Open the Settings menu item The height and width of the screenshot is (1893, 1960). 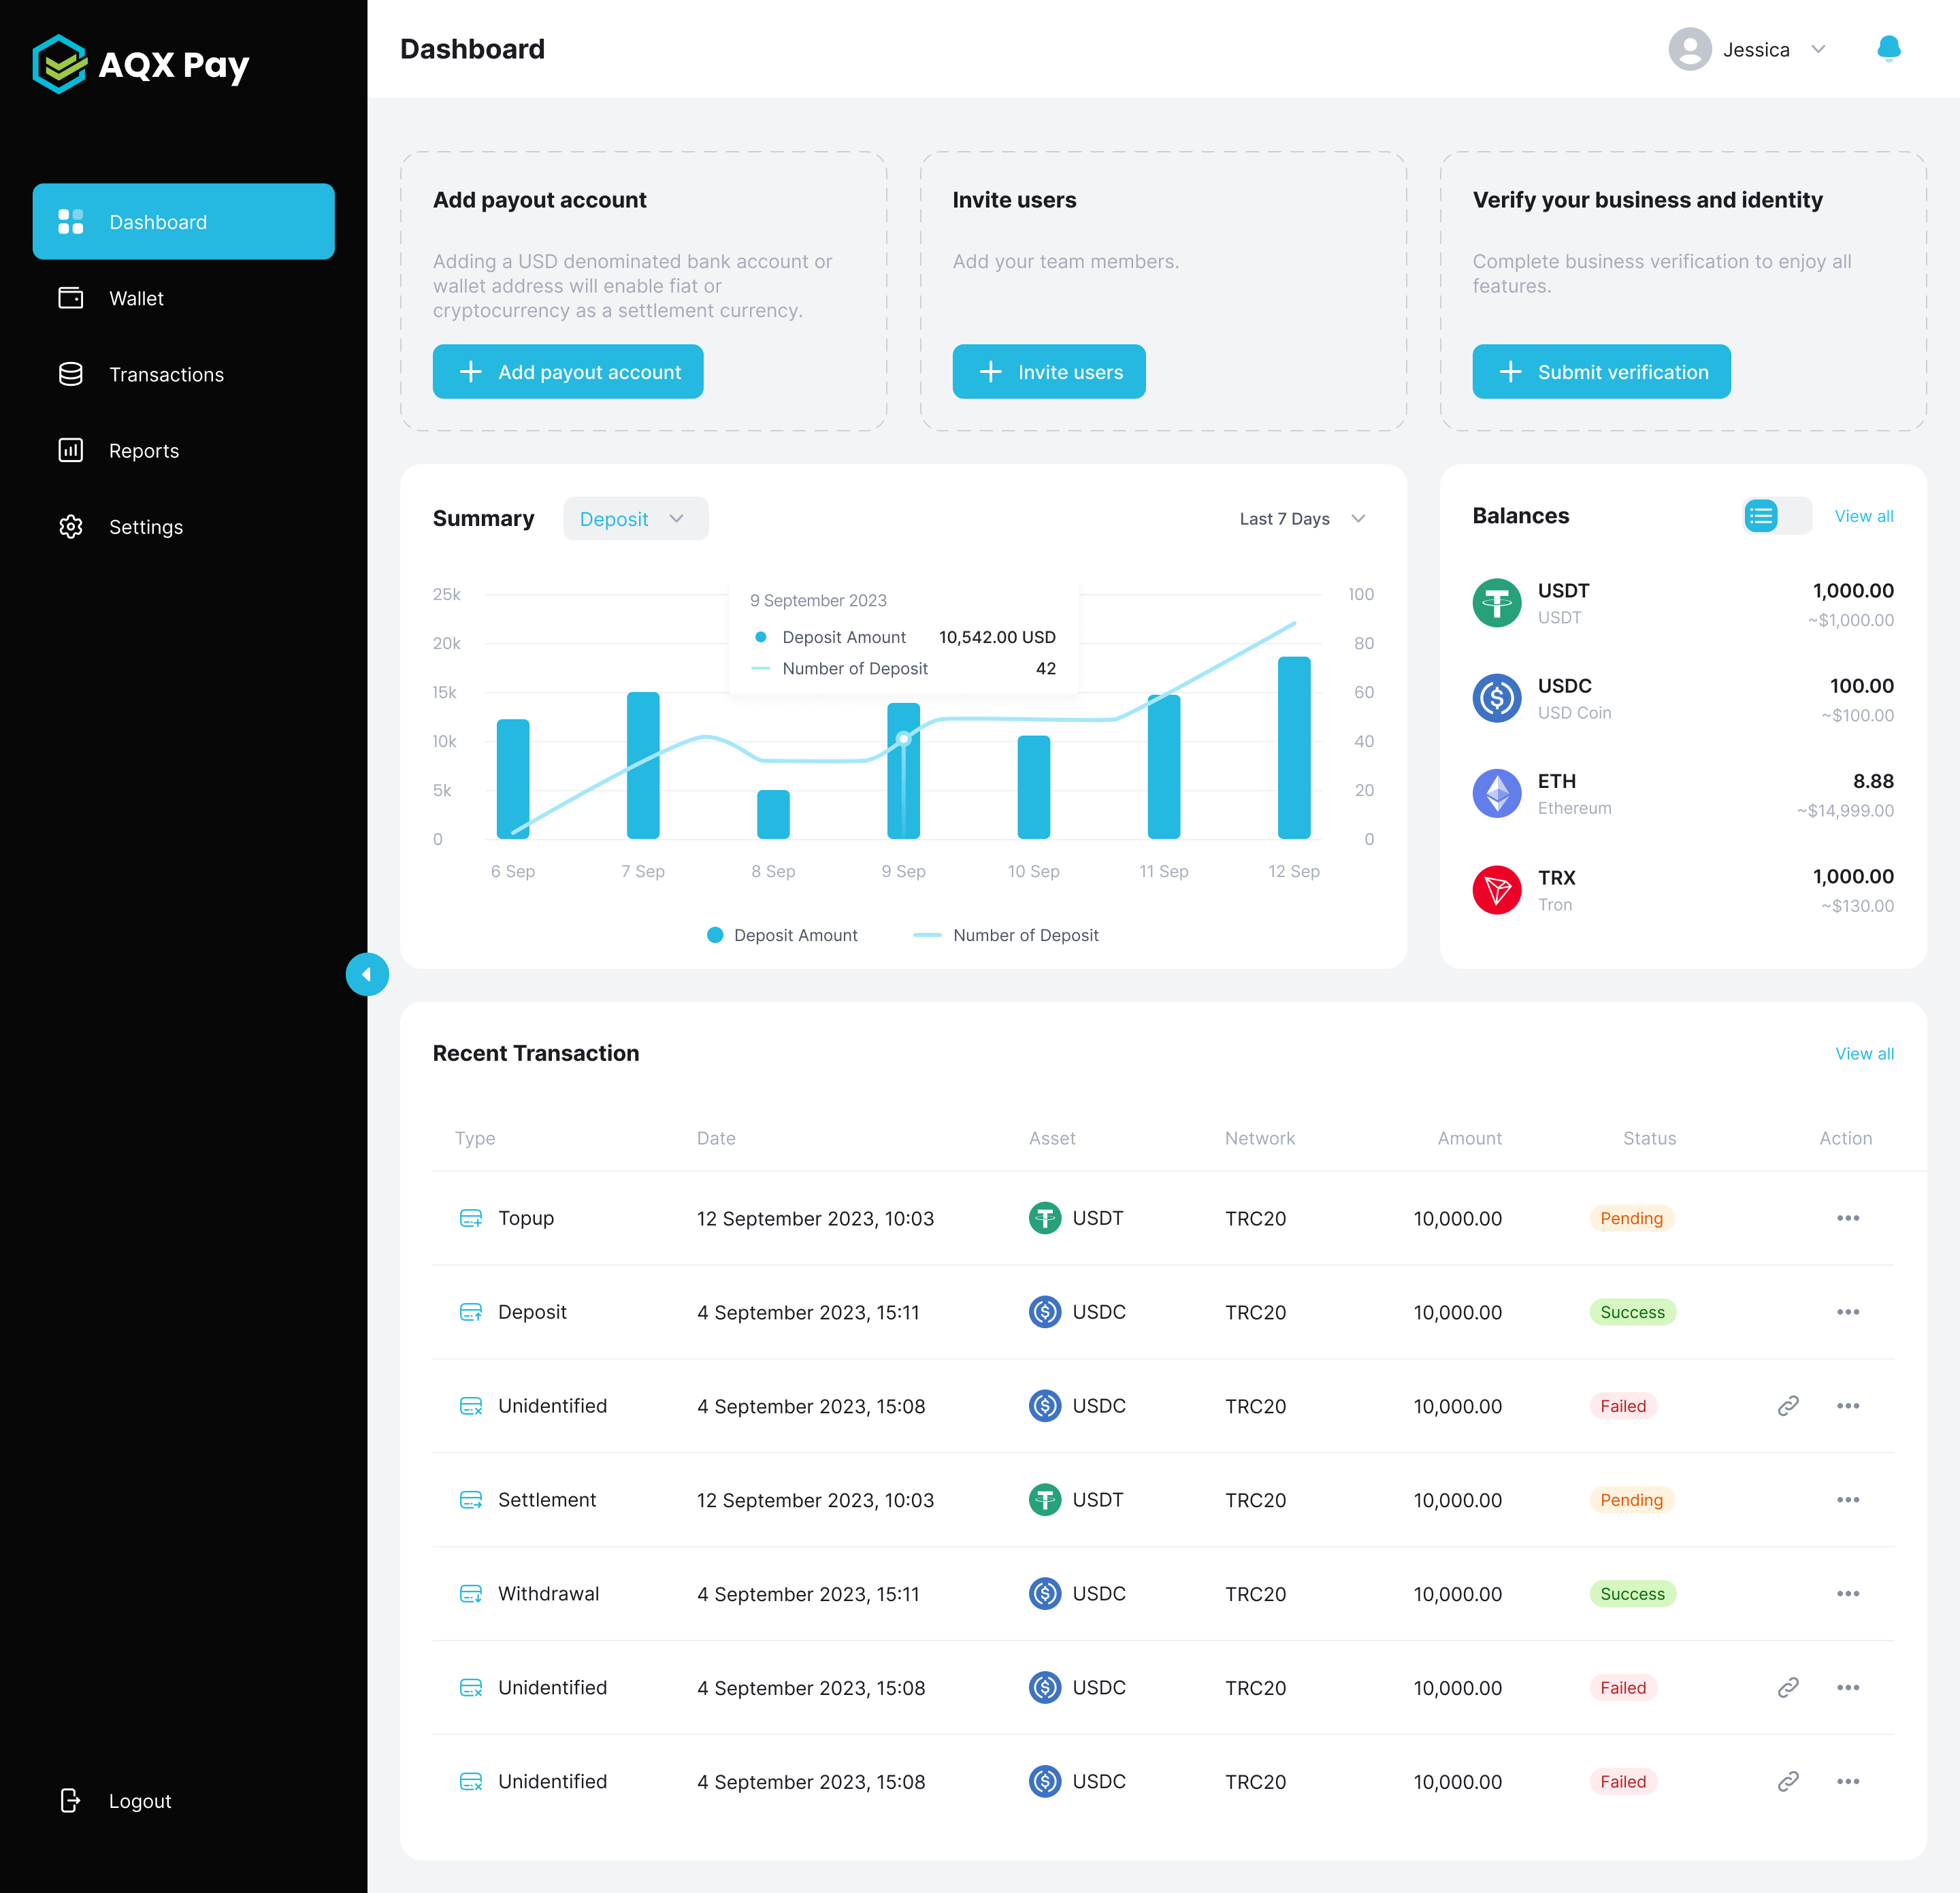184,527
